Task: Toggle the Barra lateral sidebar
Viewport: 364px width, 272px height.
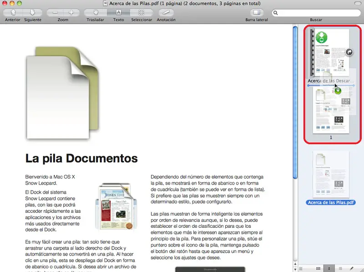Action: (257, 12)
